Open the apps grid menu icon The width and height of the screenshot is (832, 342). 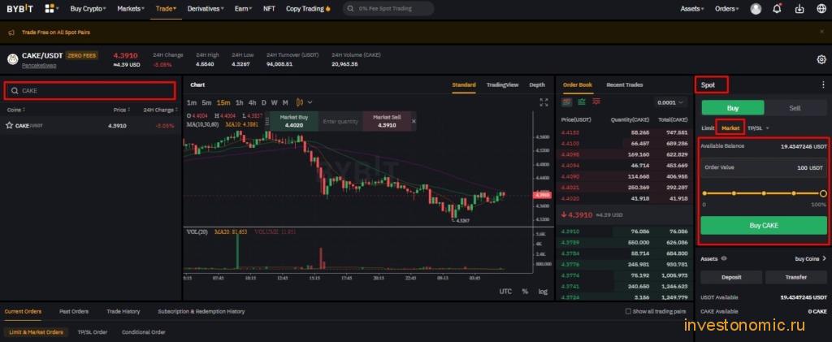coord(50,8)
